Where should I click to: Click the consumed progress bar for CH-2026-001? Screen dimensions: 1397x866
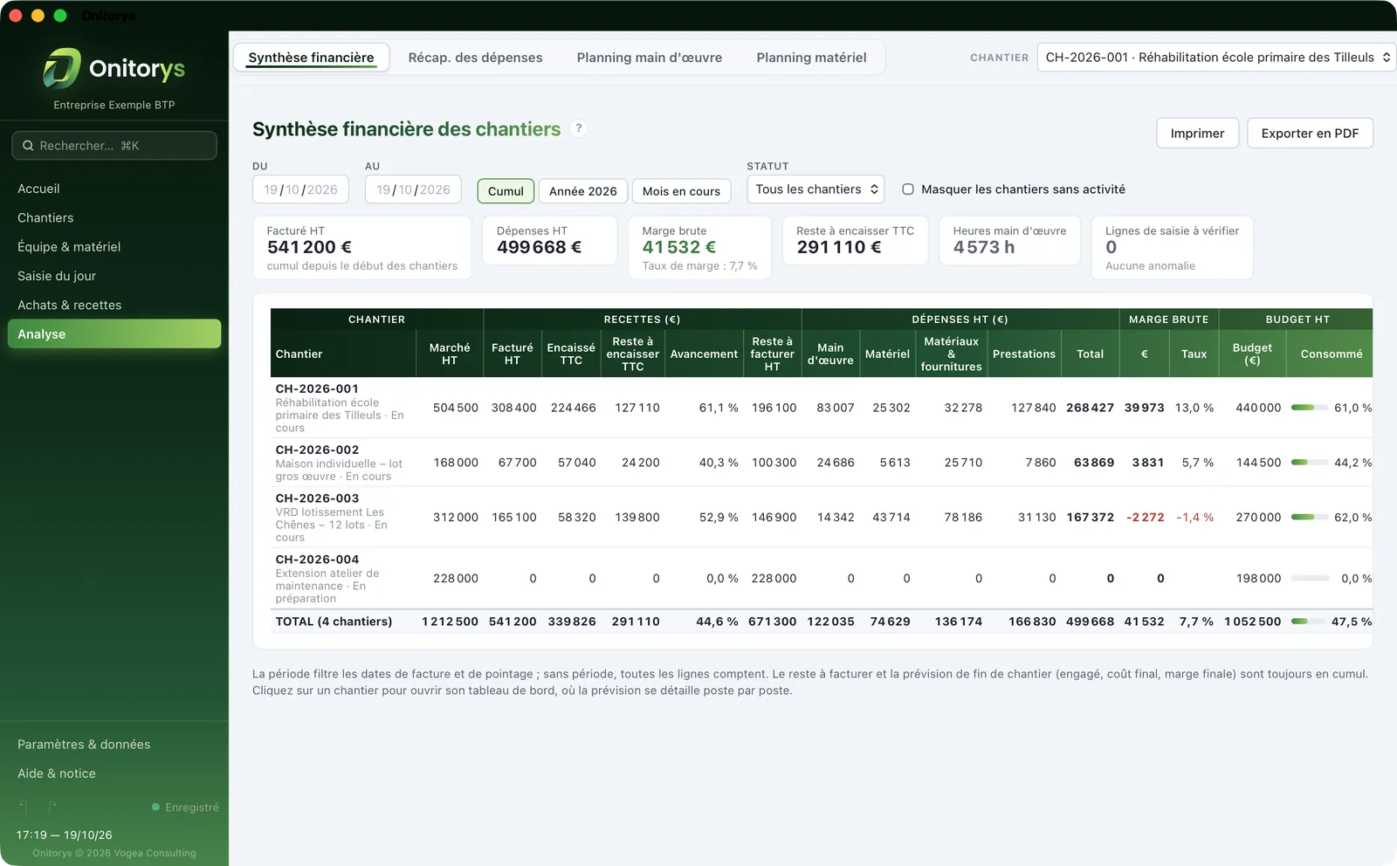tap(1309, 408)
